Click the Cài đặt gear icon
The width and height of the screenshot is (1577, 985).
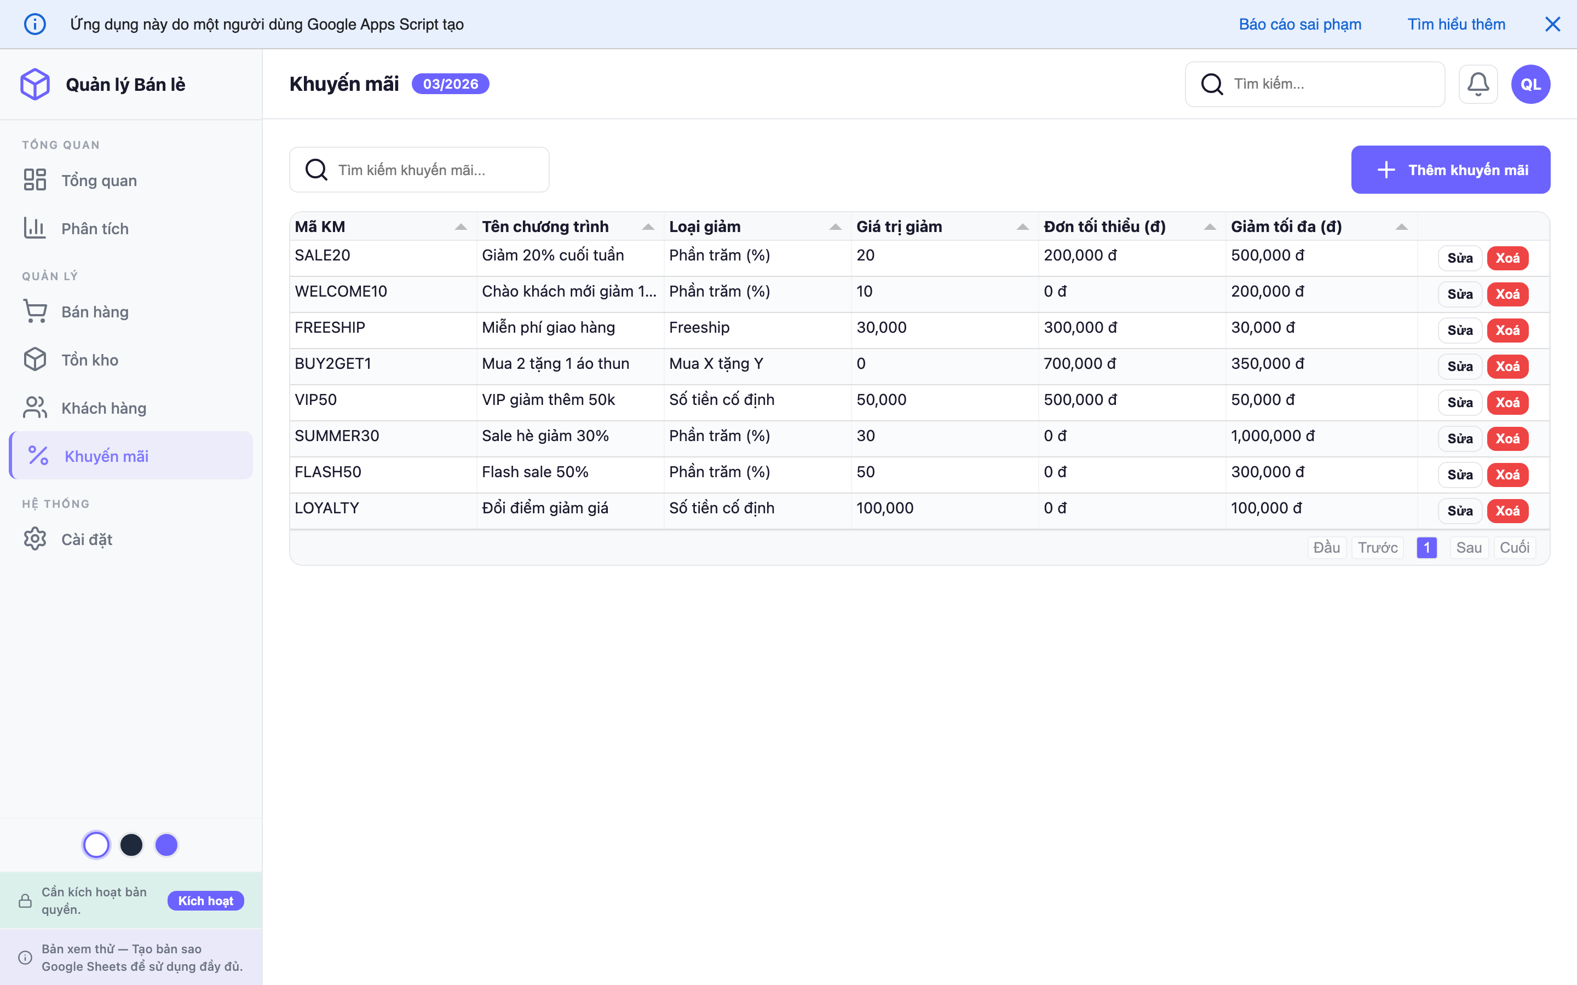click(x=35, y=539)
